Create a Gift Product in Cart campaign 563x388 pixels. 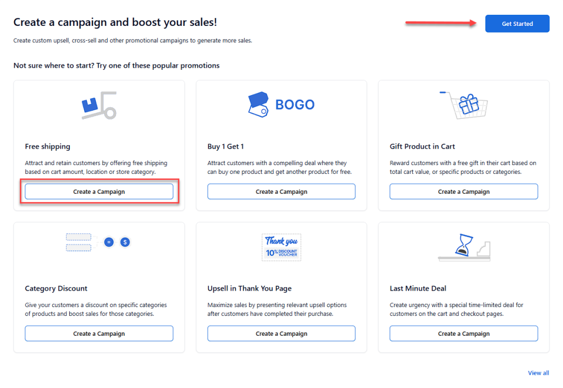[463, 192]
